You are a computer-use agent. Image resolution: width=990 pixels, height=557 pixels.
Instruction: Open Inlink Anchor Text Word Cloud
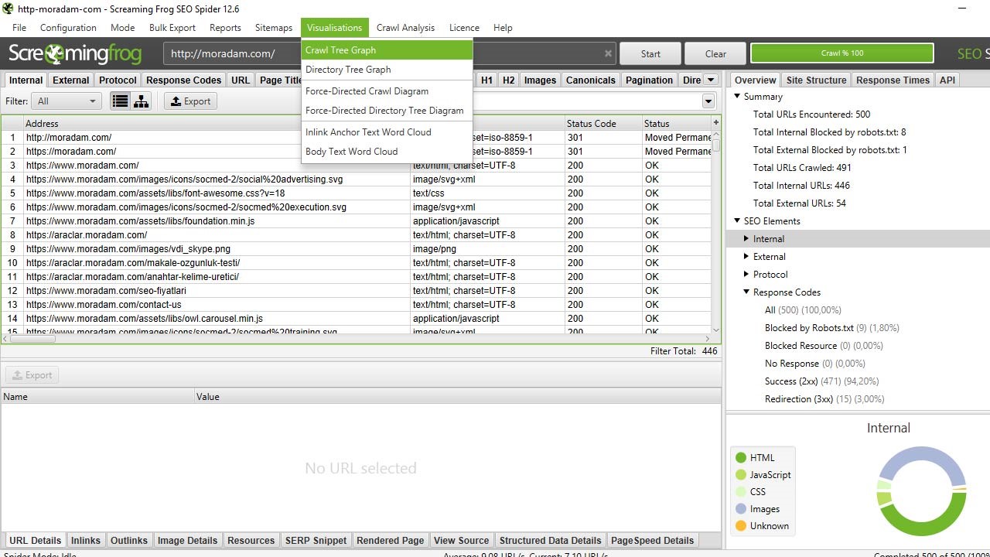tap(387, 132)
